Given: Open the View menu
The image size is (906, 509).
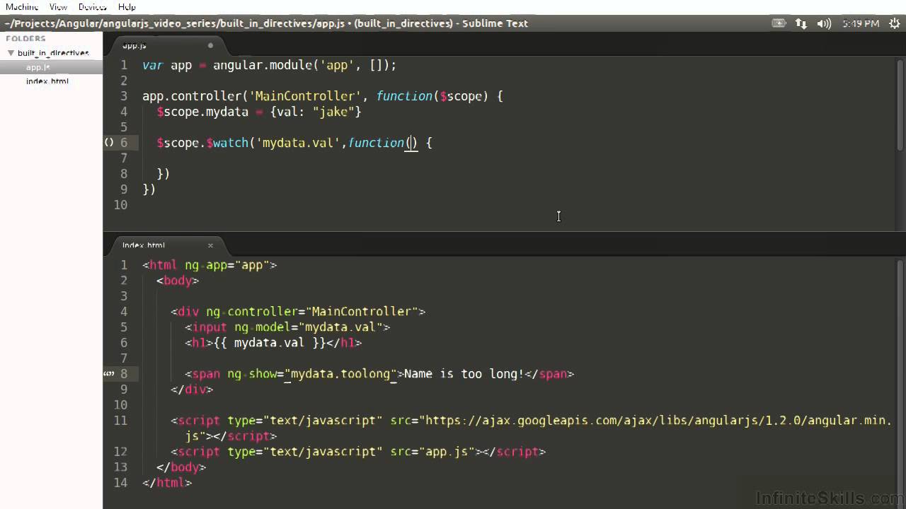Looking at the screenshot, I should (58, 6).
